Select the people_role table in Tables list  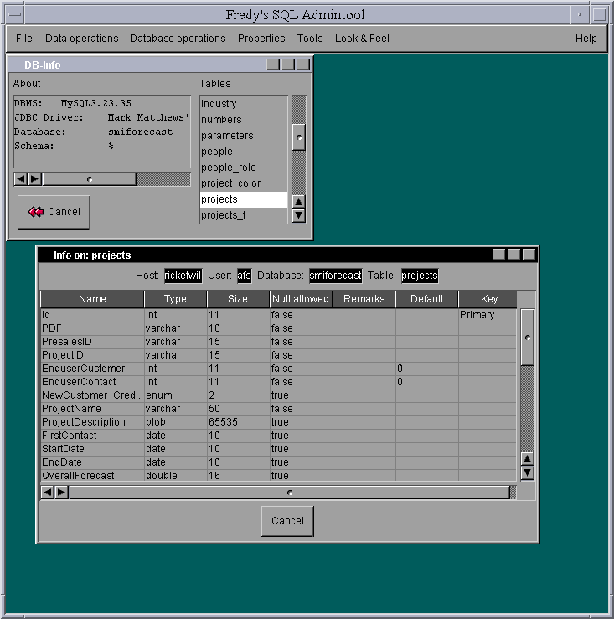click(x=244, y=168)
